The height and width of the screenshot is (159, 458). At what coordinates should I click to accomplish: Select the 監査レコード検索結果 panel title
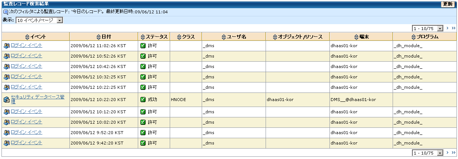[x=25, y=4]
